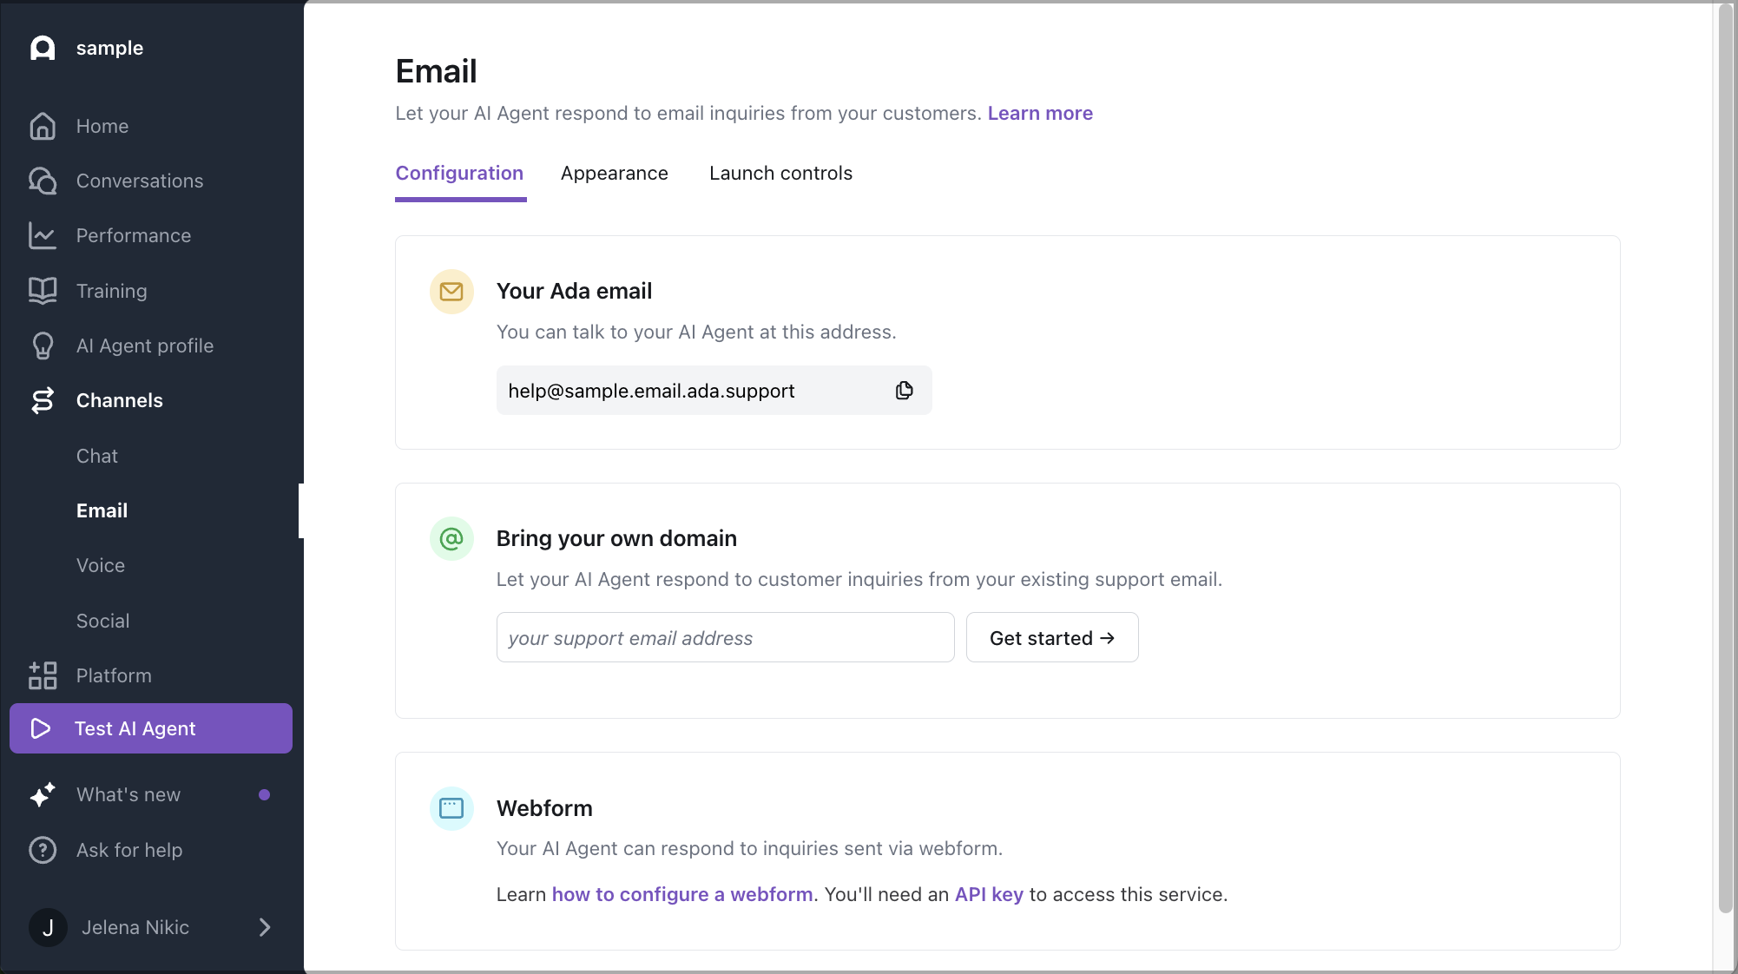Click the Training book icon

[x=43, y=291]
